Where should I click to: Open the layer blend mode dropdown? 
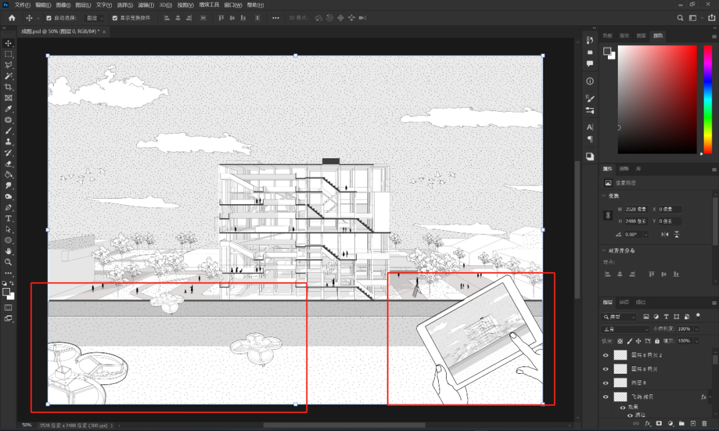625,329
